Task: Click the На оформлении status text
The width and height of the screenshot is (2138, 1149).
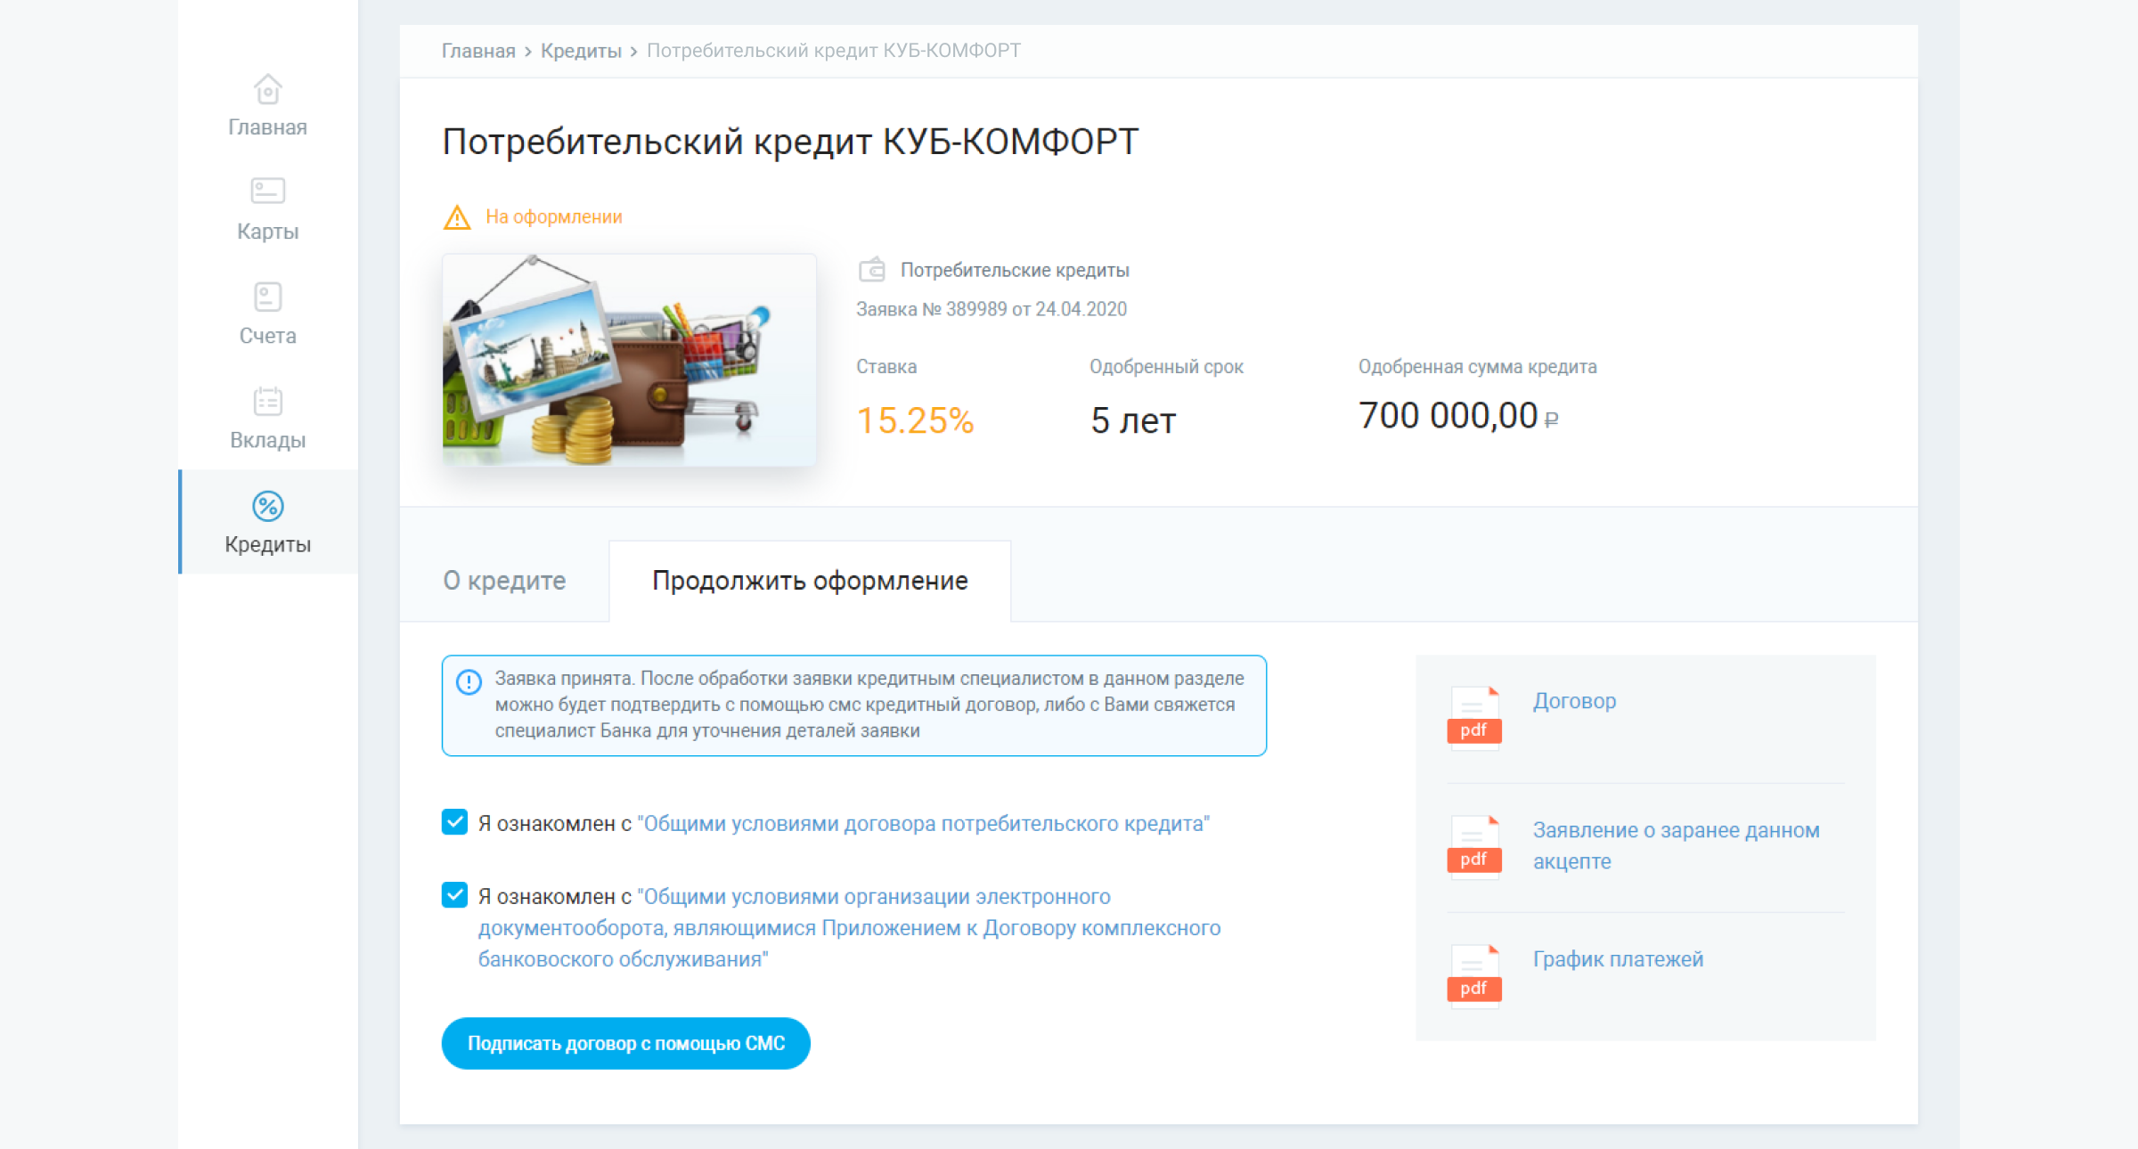Action: click(x=553, y=217)
